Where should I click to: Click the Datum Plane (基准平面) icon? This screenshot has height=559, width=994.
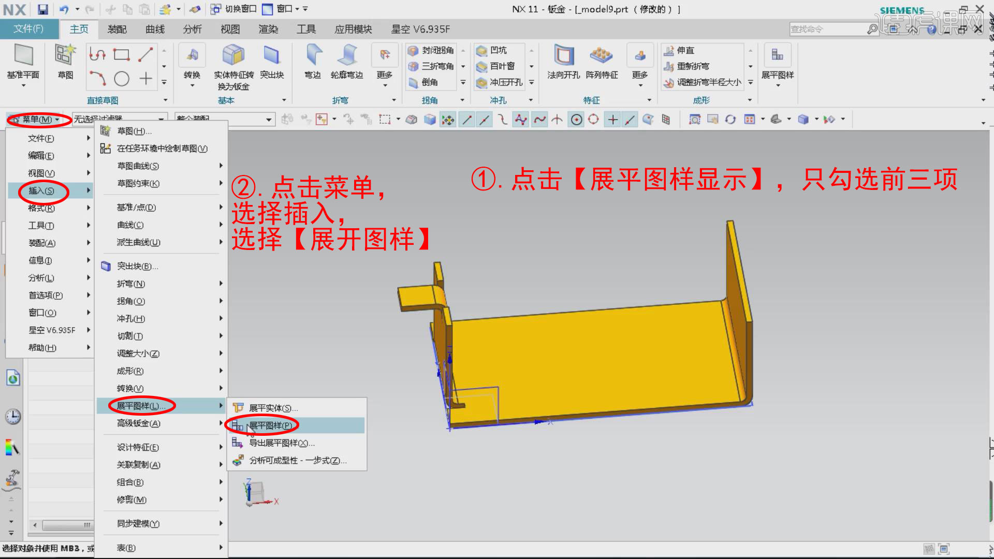pyautogui.click(x=23, y=56)
